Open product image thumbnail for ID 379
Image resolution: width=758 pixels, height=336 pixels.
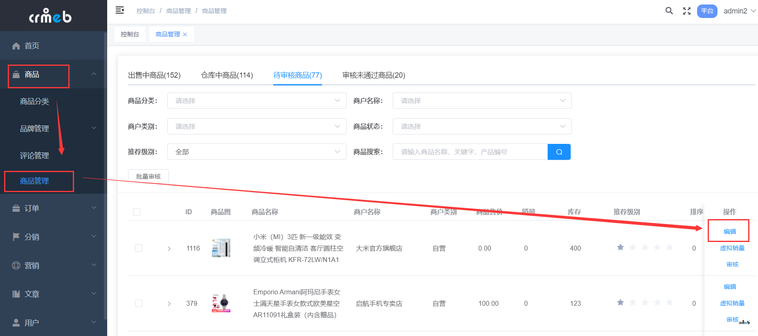point(221,303)
